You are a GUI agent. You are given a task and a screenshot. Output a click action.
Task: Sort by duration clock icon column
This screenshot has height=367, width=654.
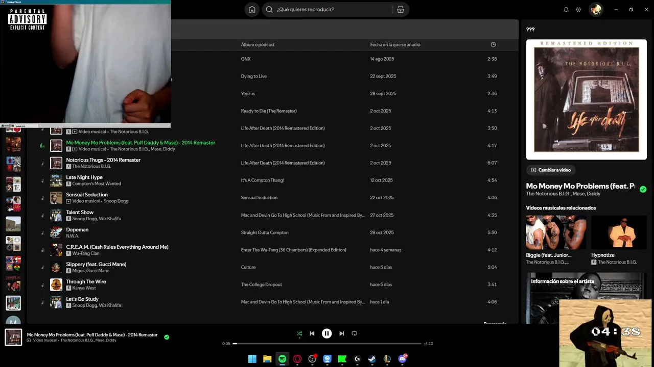tap(493, 45)
